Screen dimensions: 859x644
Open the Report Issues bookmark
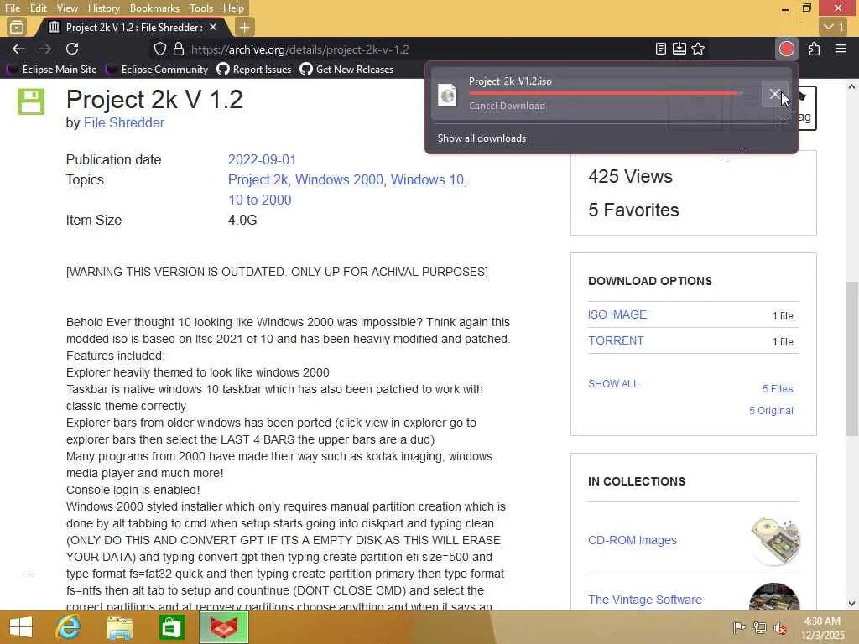coord(254,70)
